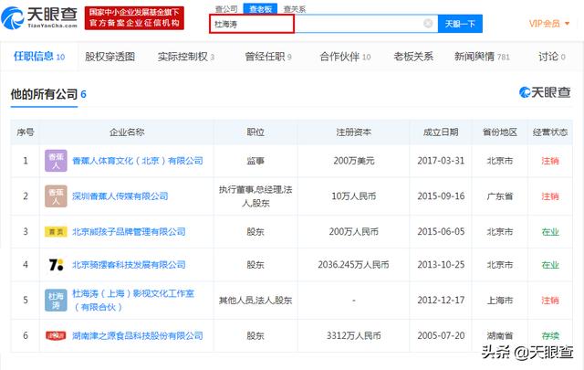Open logo for 杜海涛（上海）影视文化工作室
Viewport: 584px width, 370px height.
tap(56, 301)
